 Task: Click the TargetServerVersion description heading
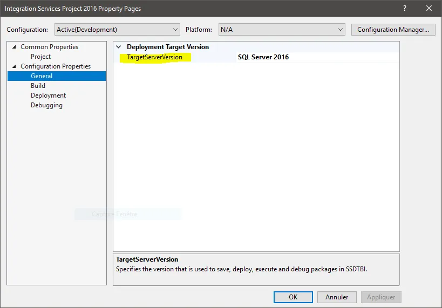click(x=147, y=259)
